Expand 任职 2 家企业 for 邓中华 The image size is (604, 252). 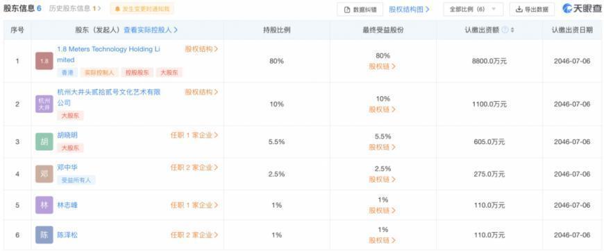(x=194, y=168)
